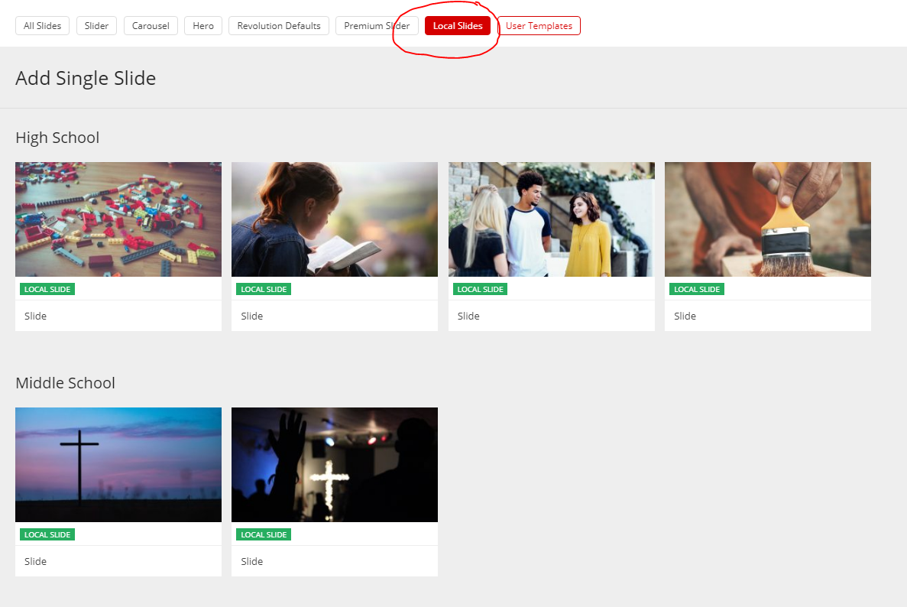The height and width of the screenshot is (607, 907).
Task: Choose the sunset cross slide thumbnail
Action: click(118, 465)
